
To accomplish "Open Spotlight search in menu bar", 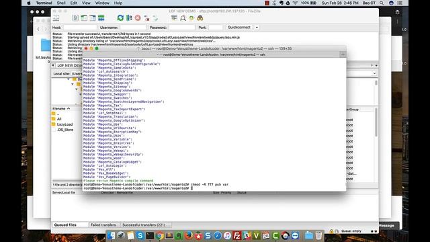I will coord(382,3).
